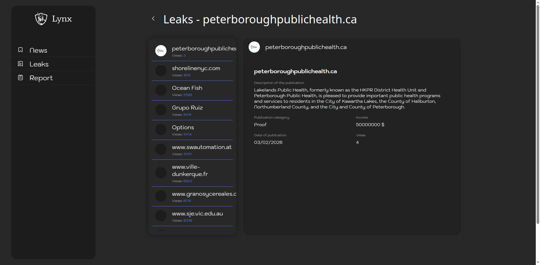Open the www.swautomation.at list entry
Image resolution: width=540 pixels, height=265 pixels.
coord(202,147)
